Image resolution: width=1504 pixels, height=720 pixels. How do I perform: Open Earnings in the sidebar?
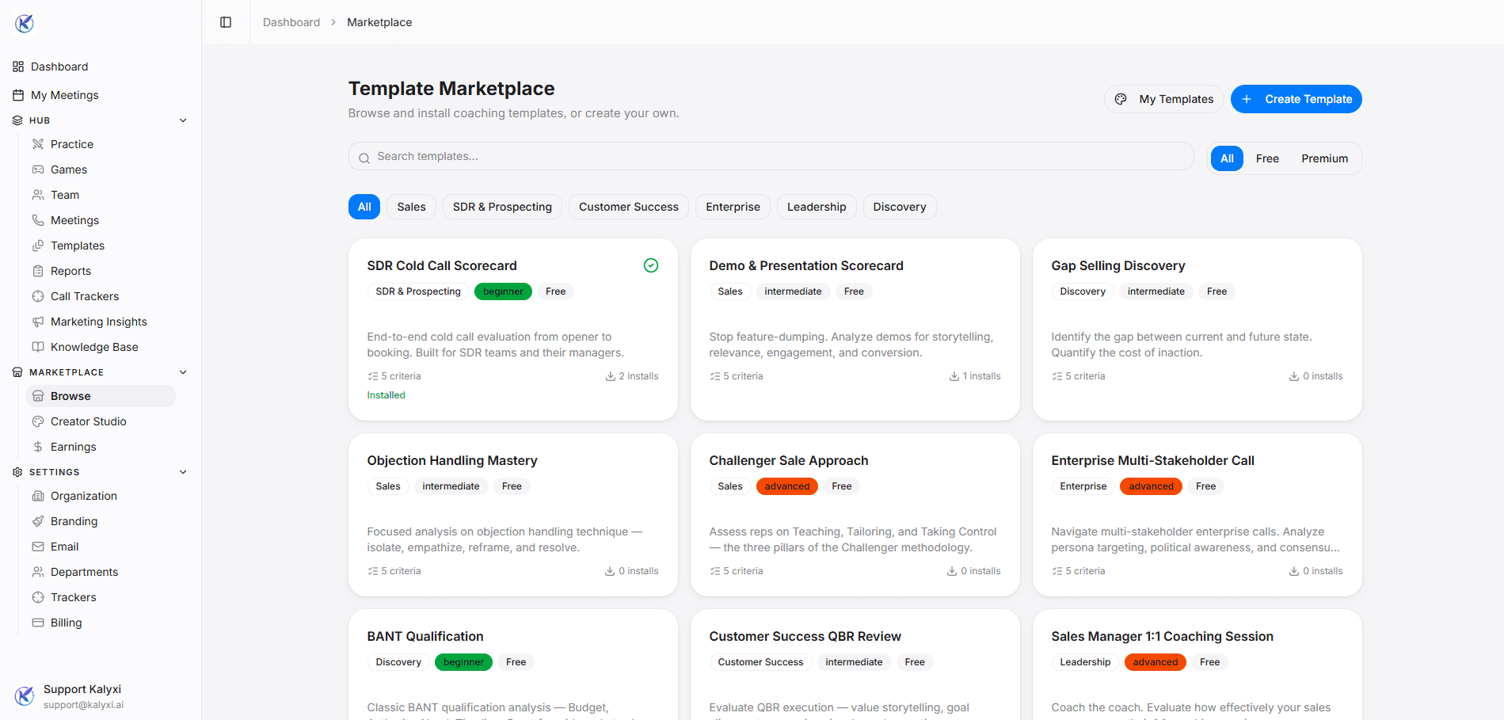pos(73,446)
